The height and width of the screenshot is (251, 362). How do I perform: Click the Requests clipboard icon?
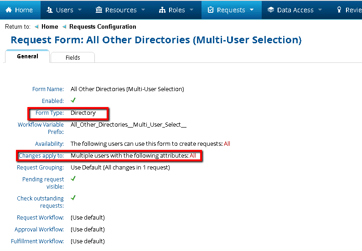(x=210, y=10)
